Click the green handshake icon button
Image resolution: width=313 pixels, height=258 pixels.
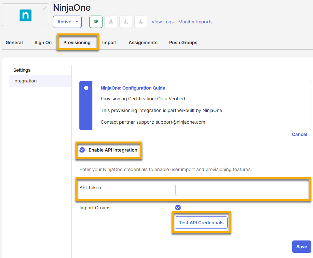point(96,22)
